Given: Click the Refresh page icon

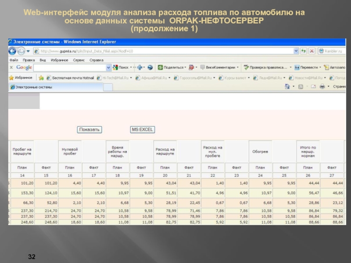Looking at the screenshot, I should [303, 51].
